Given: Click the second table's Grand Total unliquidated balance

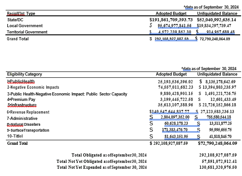Looking at the screenshot, I should coord(217,143).
